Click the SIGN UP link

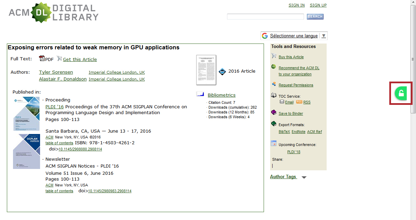pos(318,5)
